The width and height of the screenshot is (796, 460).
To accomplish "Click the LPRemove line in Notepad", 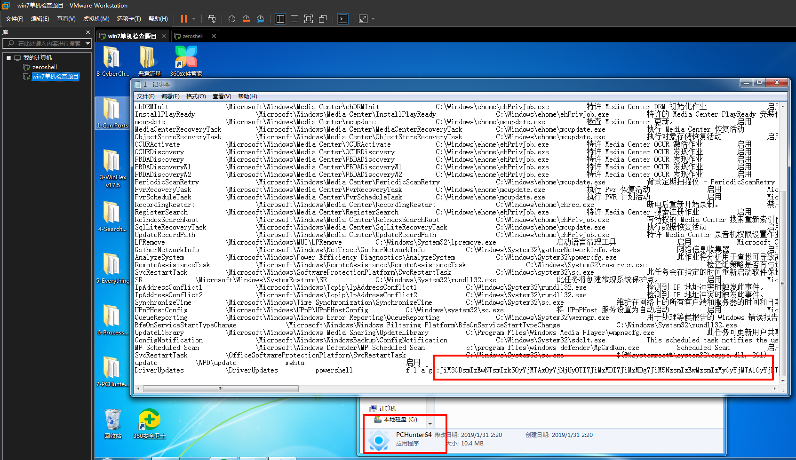I will pos(456,243).
